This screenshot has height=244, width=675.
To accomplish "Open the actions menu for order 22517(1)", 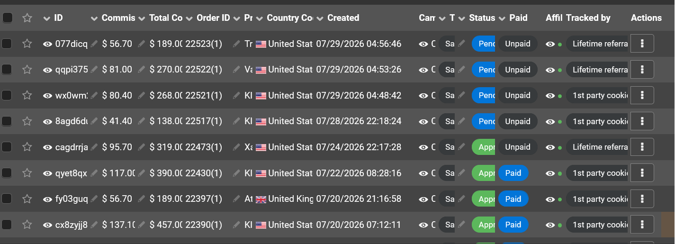I will tap(642, 121).
